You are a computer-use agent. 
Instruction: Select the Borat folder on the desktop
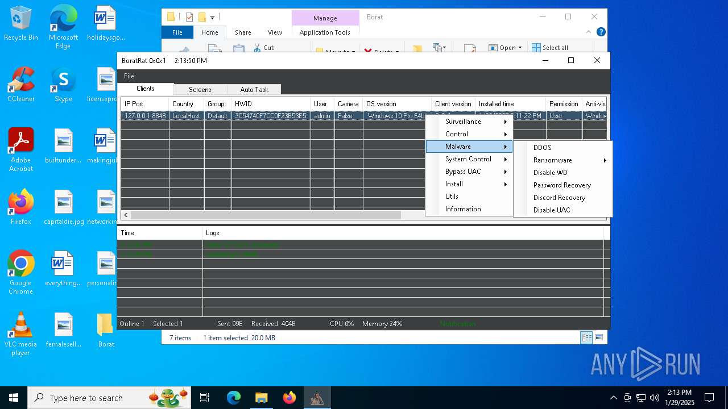(x=106, y=330)
